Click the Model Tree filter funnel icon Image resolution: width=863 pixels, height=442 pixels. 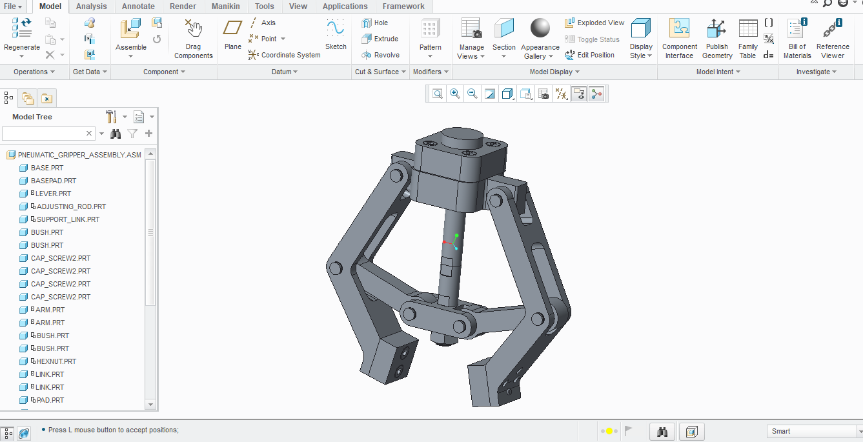tap(132, 134)
